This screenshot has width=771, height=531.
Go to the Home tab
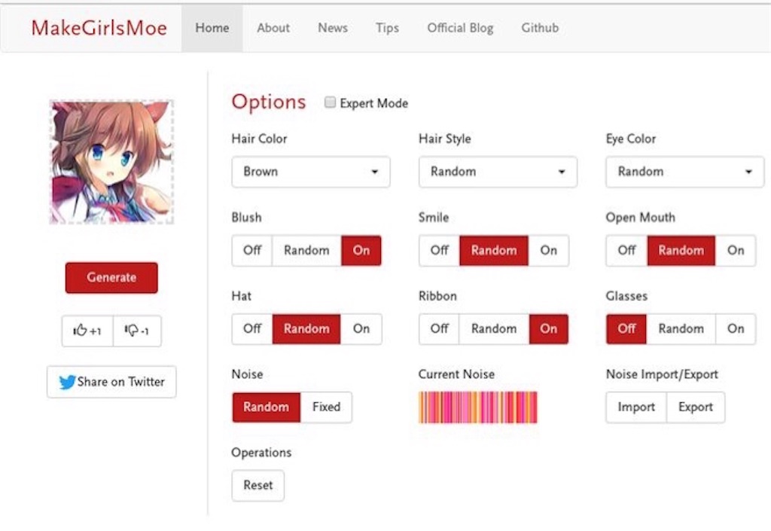pyautogui.click(x=212, y=28)
